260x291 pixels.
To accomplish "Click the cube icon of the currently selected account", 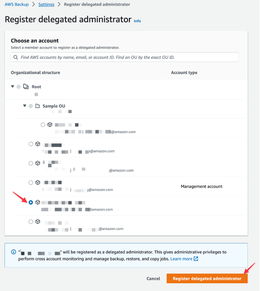I will 38,202.
